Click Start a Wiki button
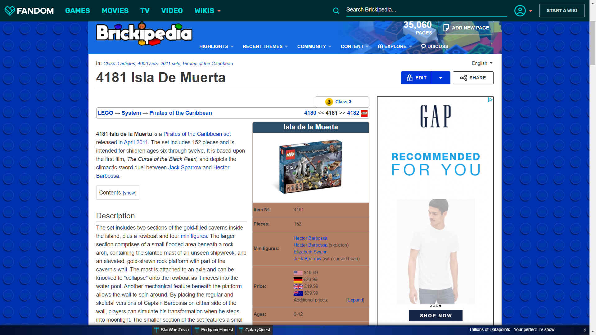596x335 pixels. 562,11
